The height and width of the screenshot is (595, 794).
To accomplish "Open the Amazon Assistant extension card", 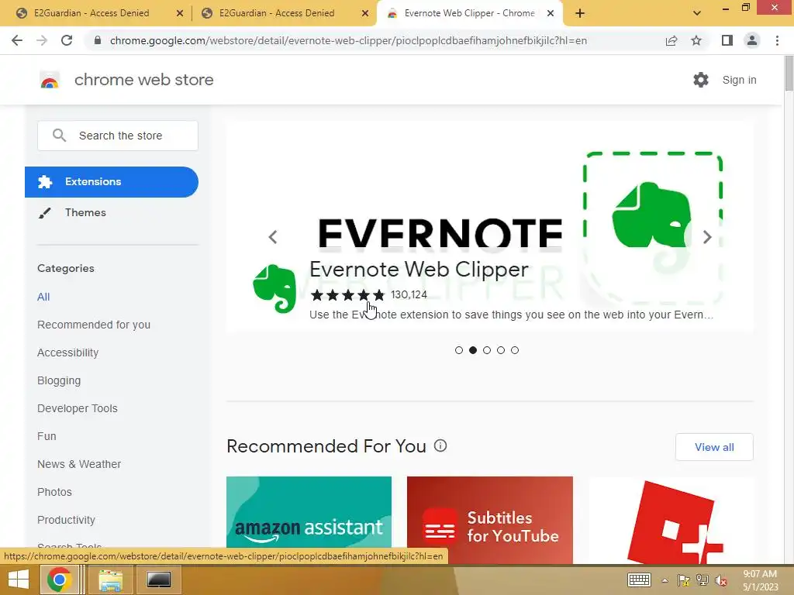I will (x=309, y=520).
